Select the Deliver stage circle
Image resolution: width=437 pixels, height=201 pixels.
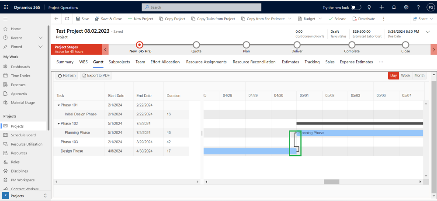[x=297, y=45]
